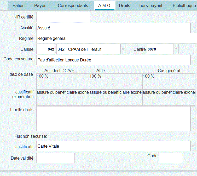The image size is (197, 176).
Task: Switch to the Bibliothèque tab
Action: pos(184,5)
